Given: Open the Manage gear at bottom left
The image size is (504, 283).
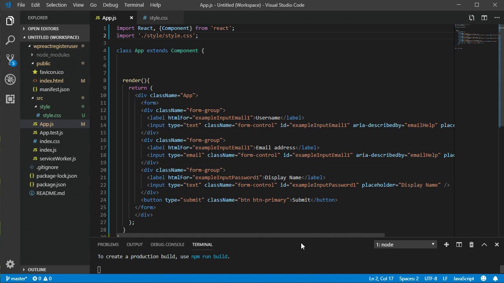Looking at the screenshot, I should [10, 264].
